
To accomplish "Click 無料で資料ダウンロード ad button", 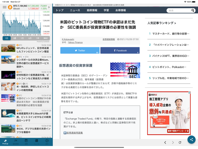I will tap(178, 131).
